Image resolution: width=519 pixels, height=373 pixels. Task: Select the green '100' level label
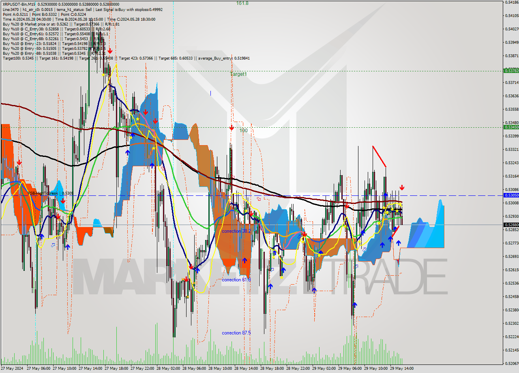coord(243,131)
